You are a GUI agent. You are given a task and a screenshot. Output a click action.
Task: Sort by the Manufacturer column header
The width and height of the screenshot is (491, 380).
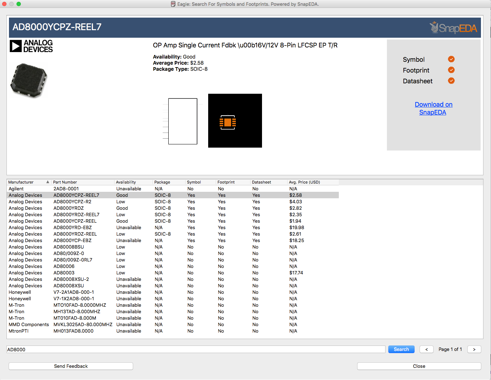pyautogui.click(x=28, y=182)
